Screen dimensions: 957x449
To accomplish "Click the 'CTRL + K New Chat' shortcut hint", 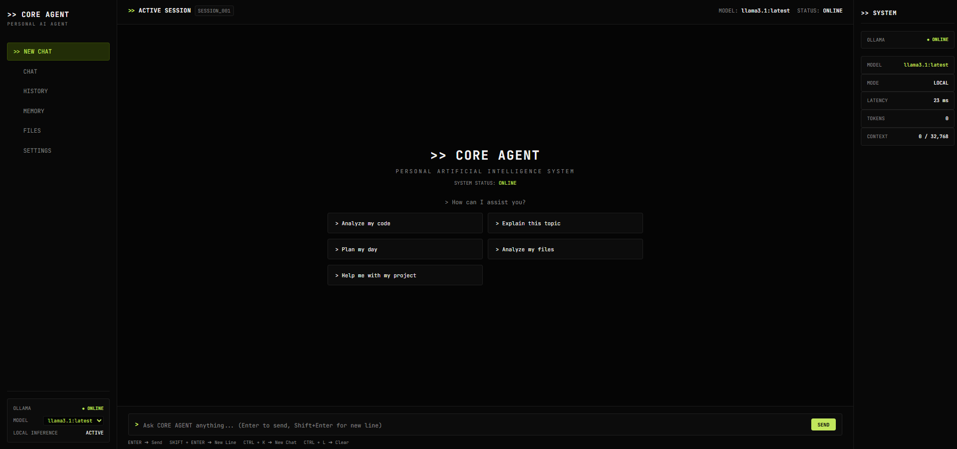I will (270, 442).
